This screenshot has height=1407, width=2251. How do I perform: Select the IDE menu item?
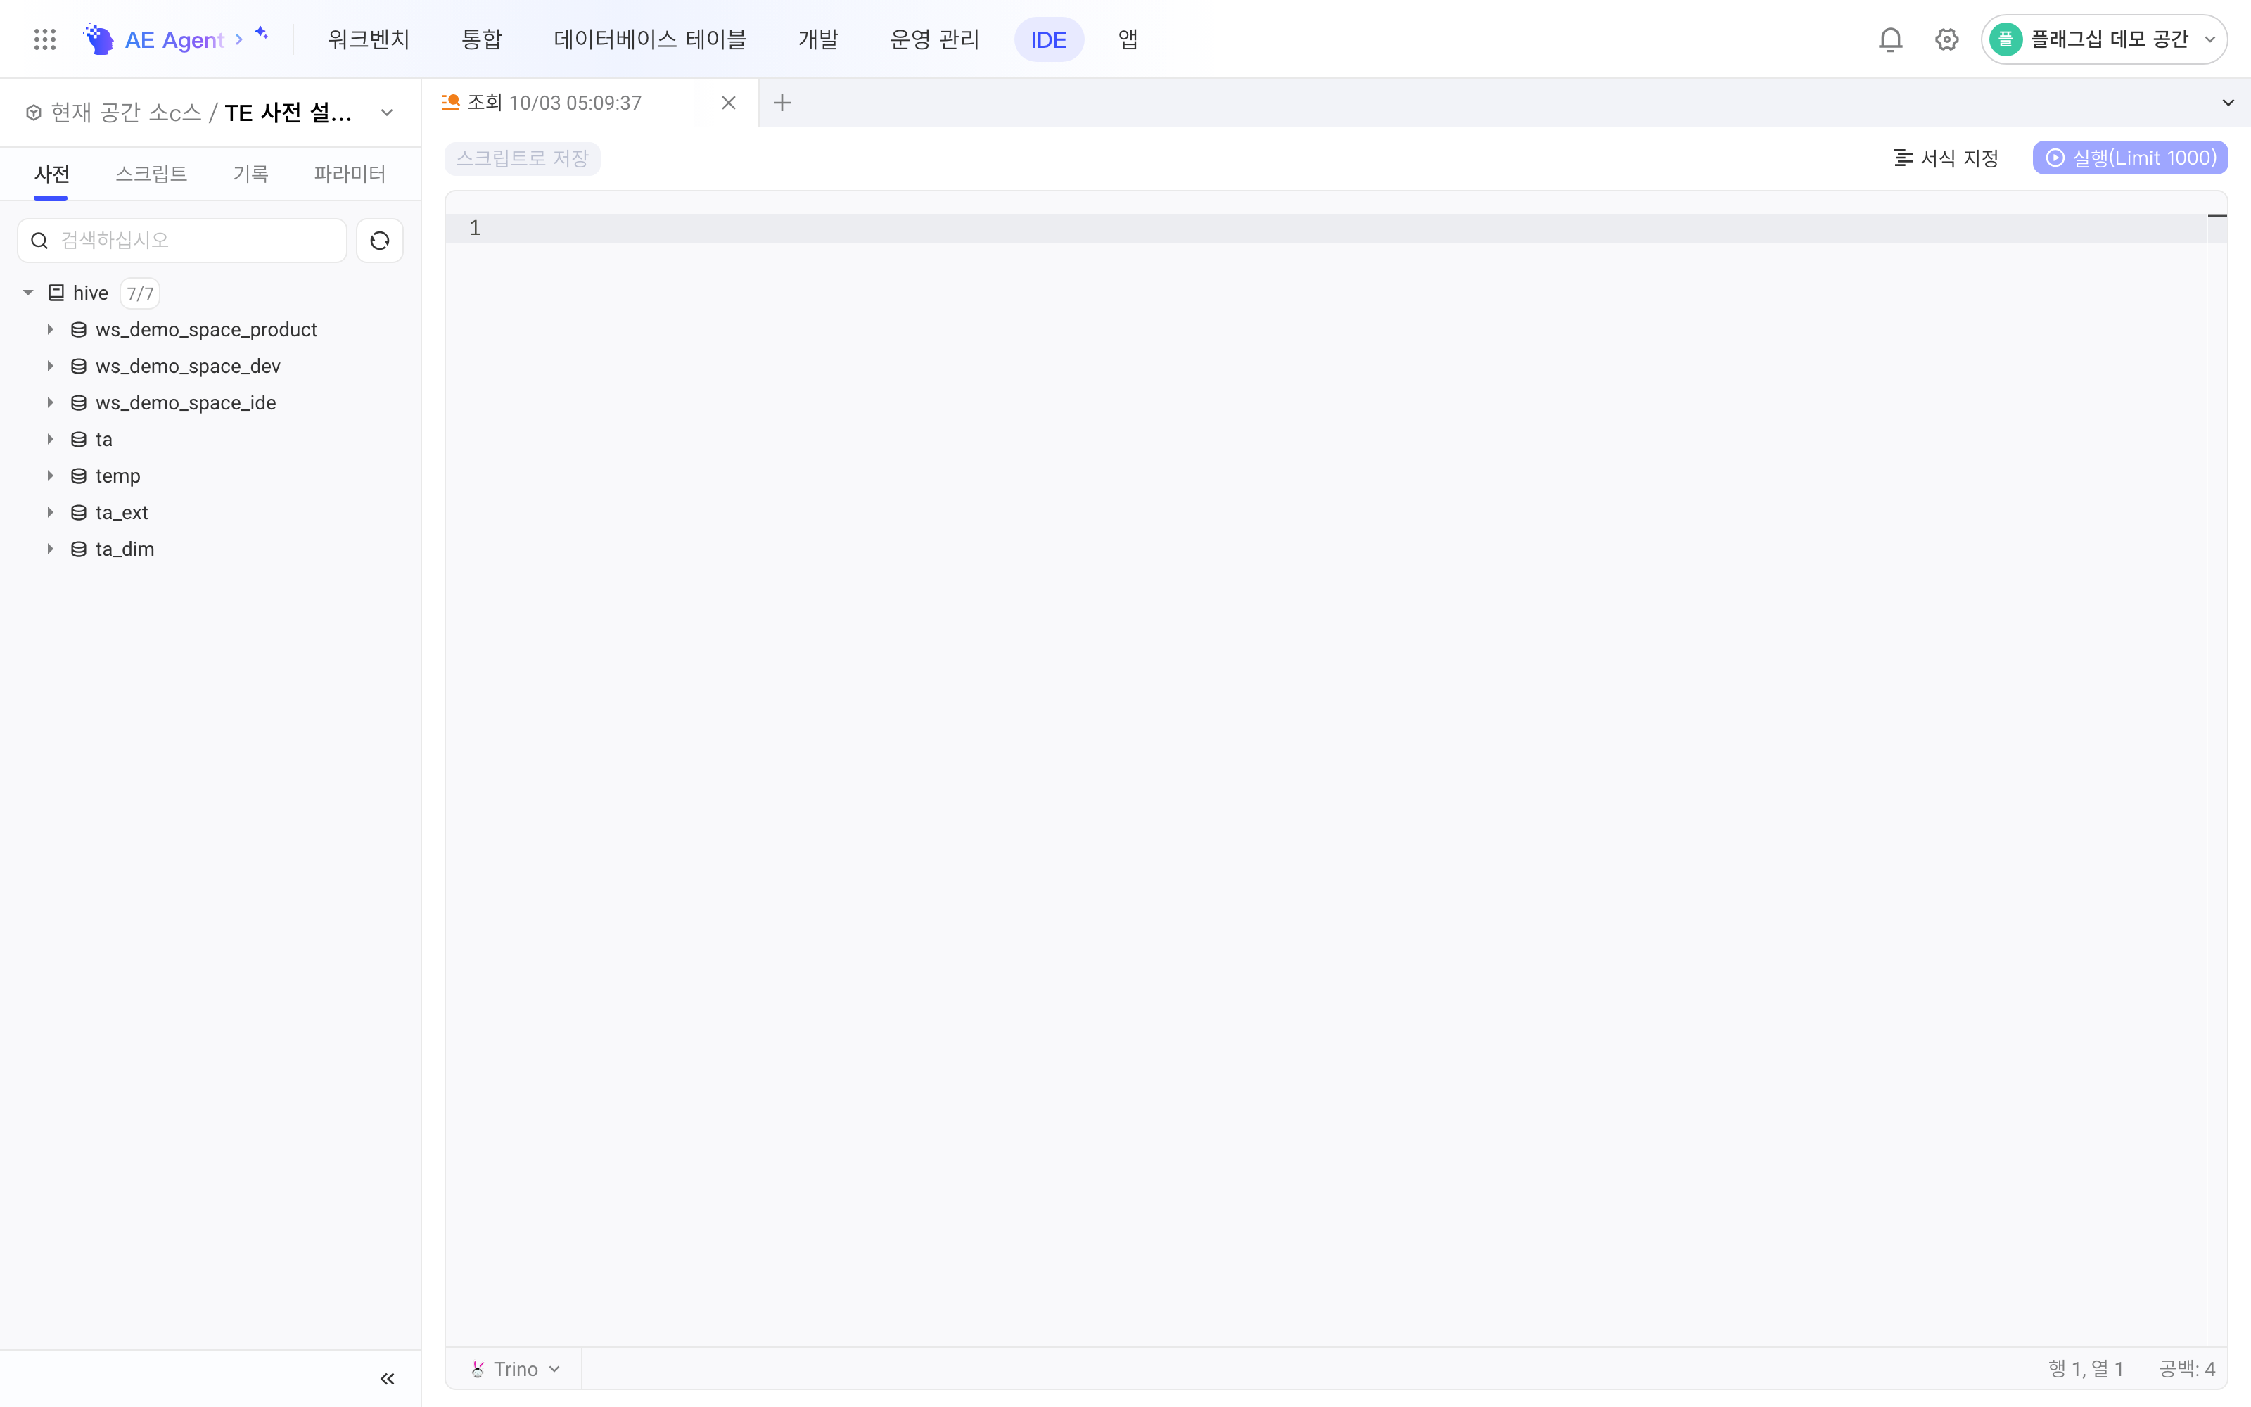(x=1050, y=40)
